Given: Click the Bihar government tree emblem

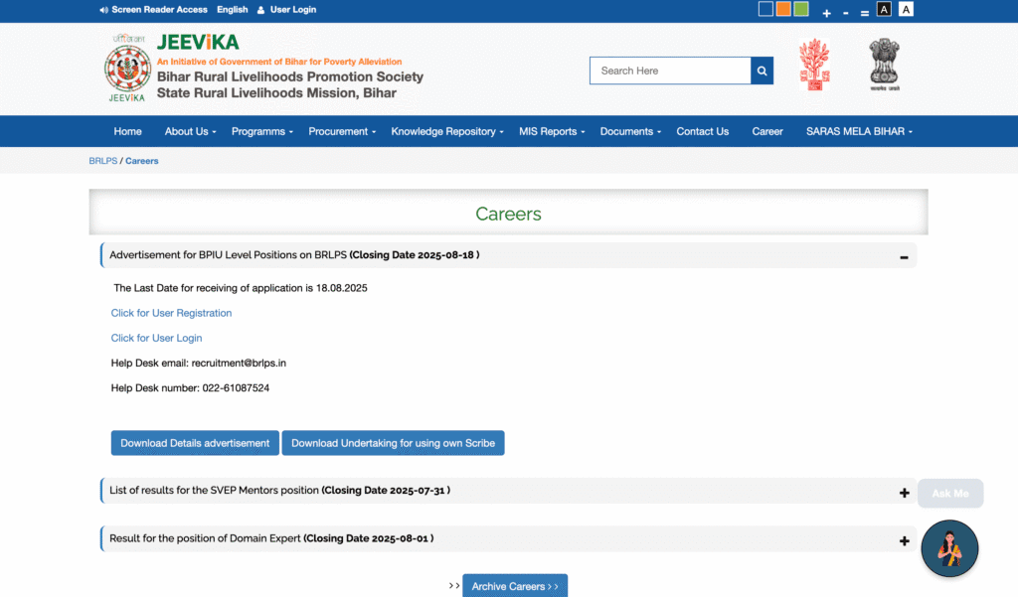Looking at the screenshot, I should click(x=814, y=65).
